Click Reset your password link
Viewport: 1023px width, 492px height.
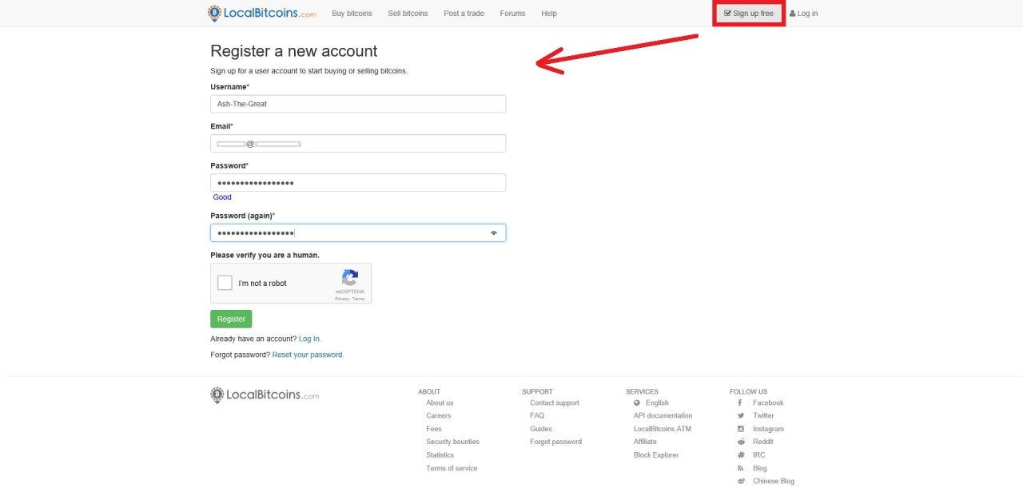point(308,355)
